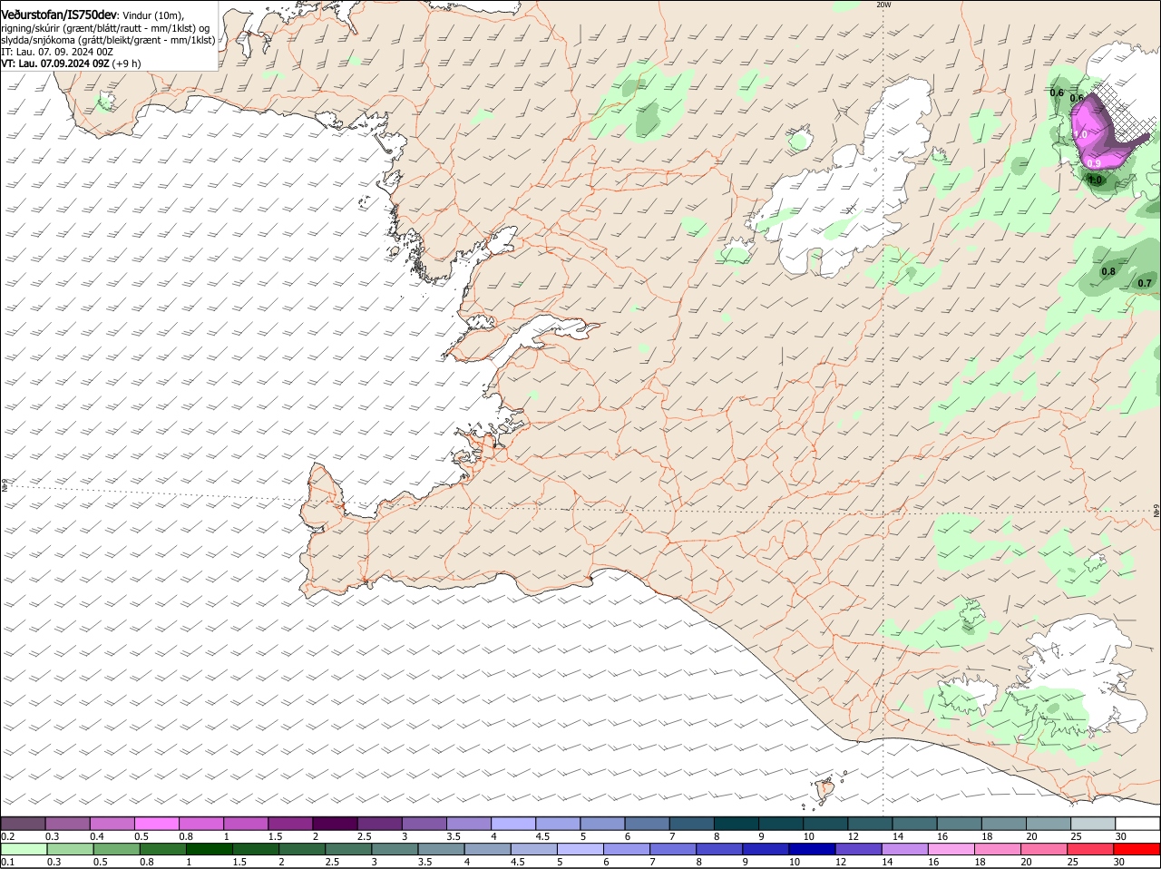This screenshot has width=1161, height=869.
Task: Click the white top-row swatch after 30
Action: [1137, 823]
